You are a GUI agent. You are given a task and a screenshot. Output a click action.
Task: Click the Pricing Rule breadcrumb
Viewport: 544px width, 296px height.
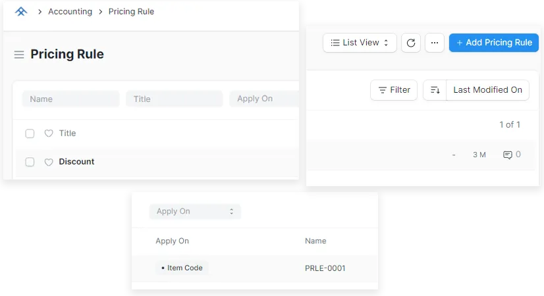point(131,12)
